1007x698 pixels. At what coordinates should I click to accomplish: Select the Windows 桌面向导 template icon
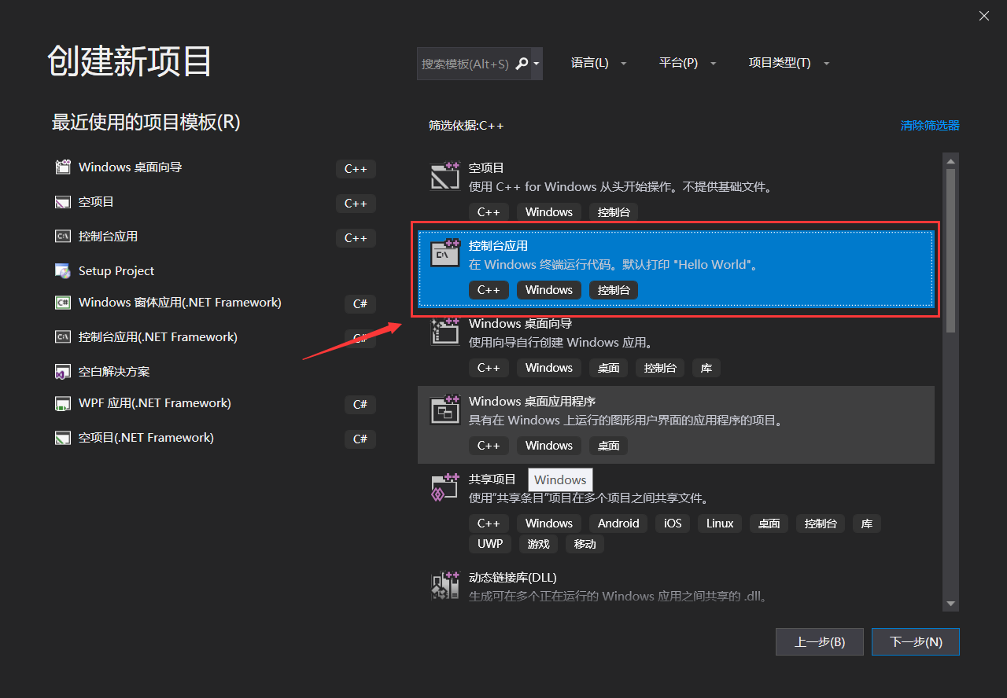coord(445,332)
